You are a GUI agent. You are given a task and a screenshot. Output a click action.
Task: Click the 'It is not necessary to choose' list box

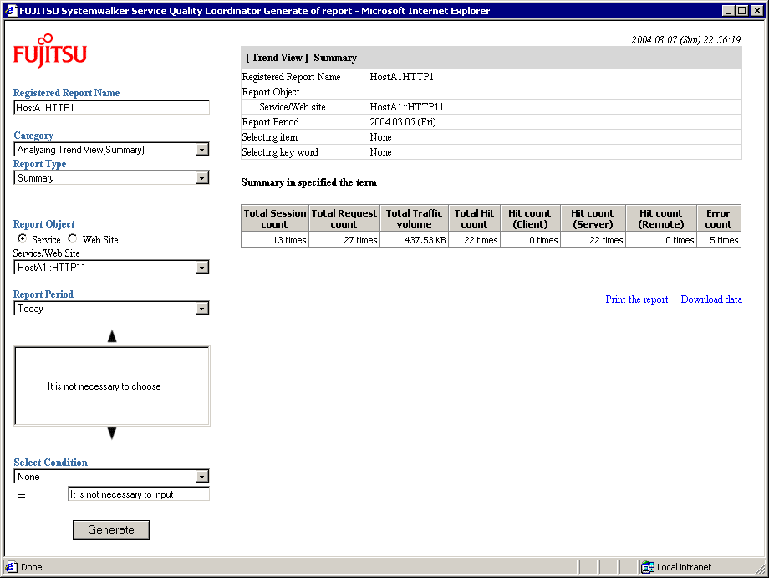tap(112, 386)
